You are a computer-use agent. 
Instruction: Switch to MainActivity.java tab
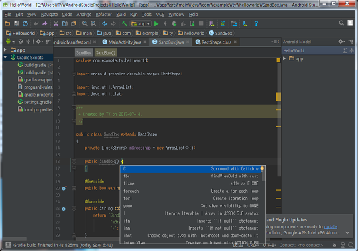click(x=125, y=42)
